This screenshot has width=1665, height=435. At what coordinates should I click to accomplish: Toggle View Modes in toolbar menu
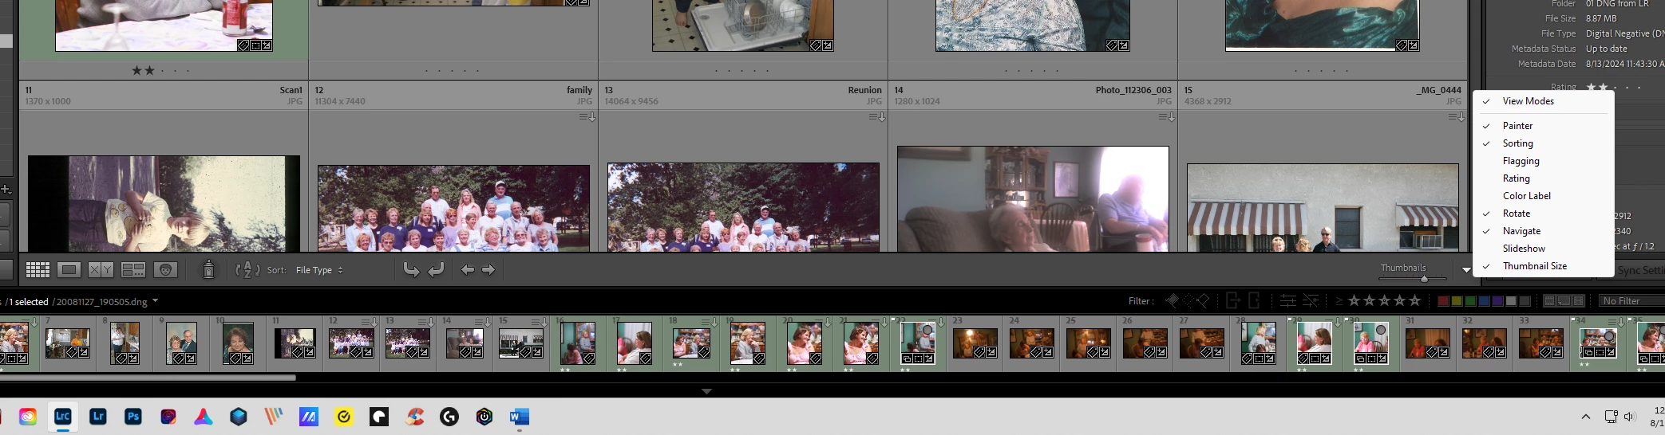click(1544, 101)
